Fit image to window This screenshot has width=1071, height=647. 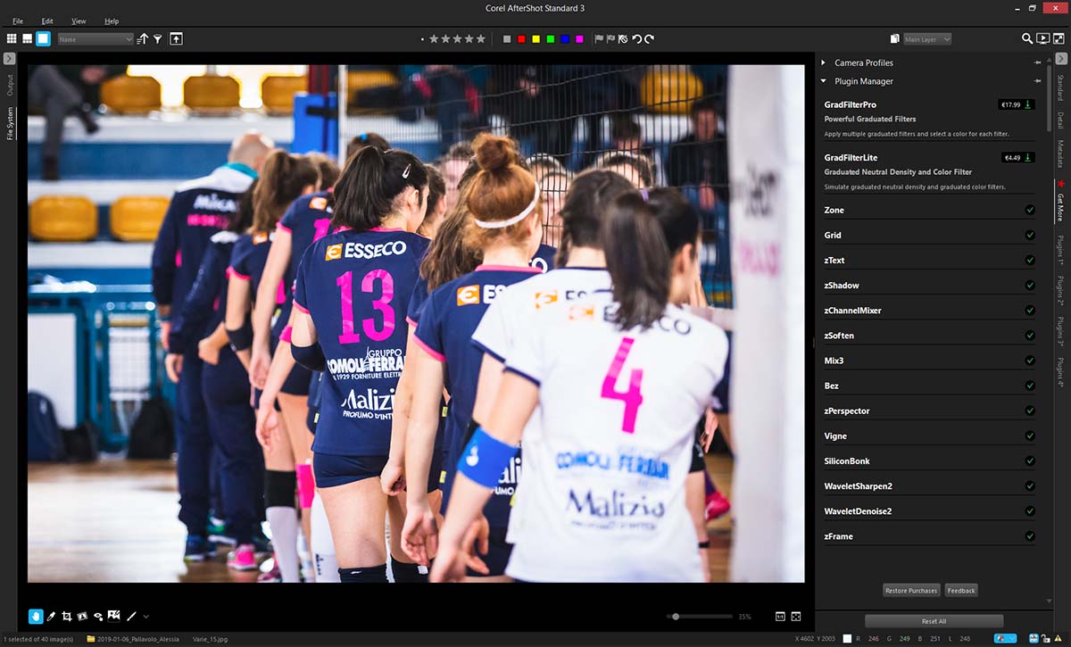click(x=795, y=616)
